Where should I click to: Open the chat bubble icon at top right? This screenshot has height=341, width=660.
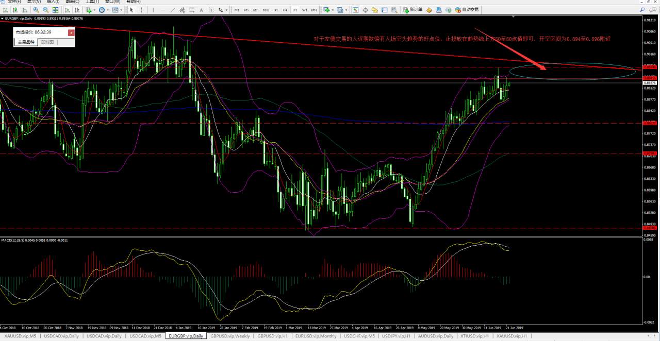(x=652, y=10)
